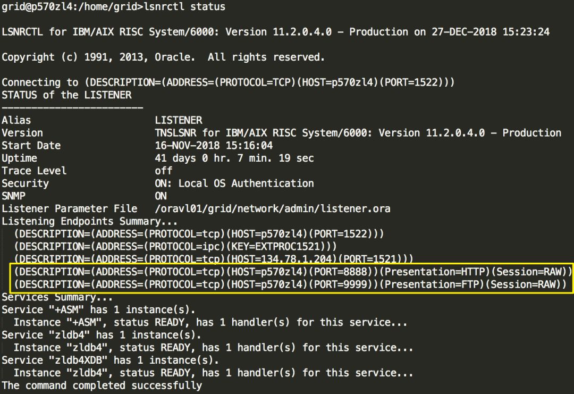Click the 'Listening Endpoints Summary' heading
The height and width of the screenshot is (394, 574).
(x=89, y=221)
